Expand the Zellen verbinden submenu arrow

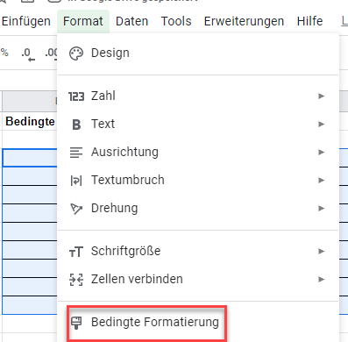pyautogui.click(x=322, y=279)
